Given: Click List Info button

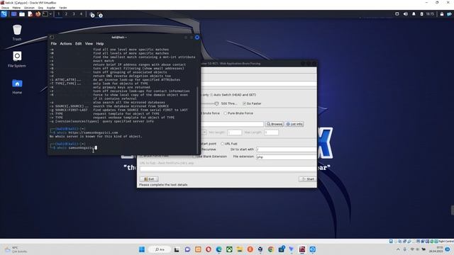Looking at the screenshot, I should point(294,124).
